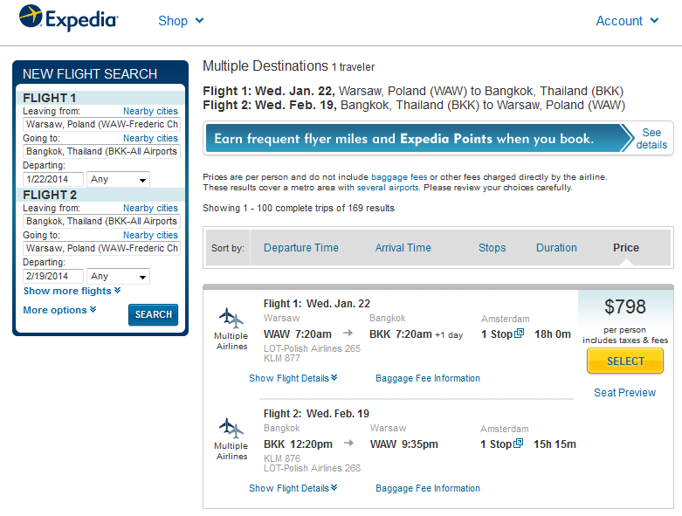Click '15h 15m' duration text
The height and width of the screenshot is (516, 682).
click(555, 444)
